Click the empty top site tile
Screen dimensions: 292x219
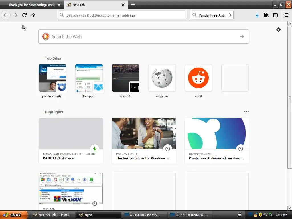(x=235, y=78)
